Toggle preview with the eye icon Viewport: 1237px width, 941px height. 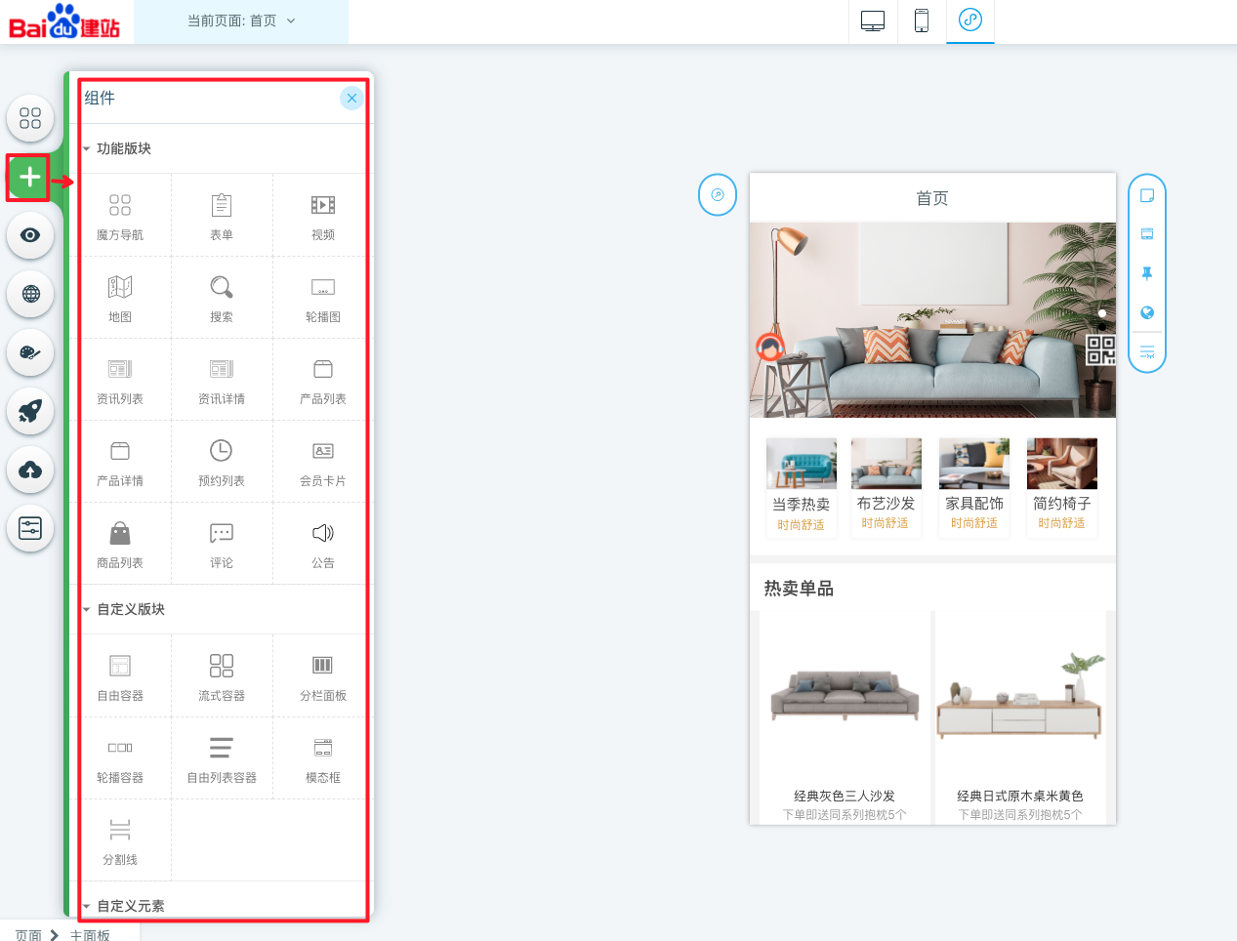click(x=30, y=235)
